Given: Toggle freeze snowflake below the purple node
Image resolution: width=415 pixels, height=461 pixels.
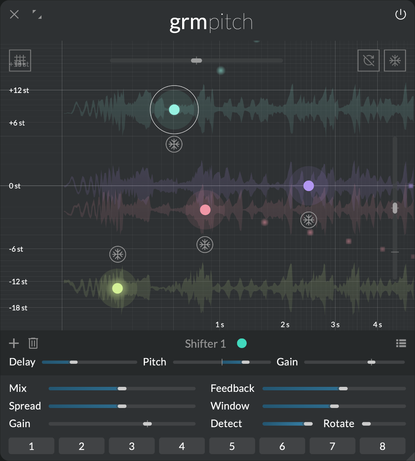Looking at the screenshot, I should point(309,220).
